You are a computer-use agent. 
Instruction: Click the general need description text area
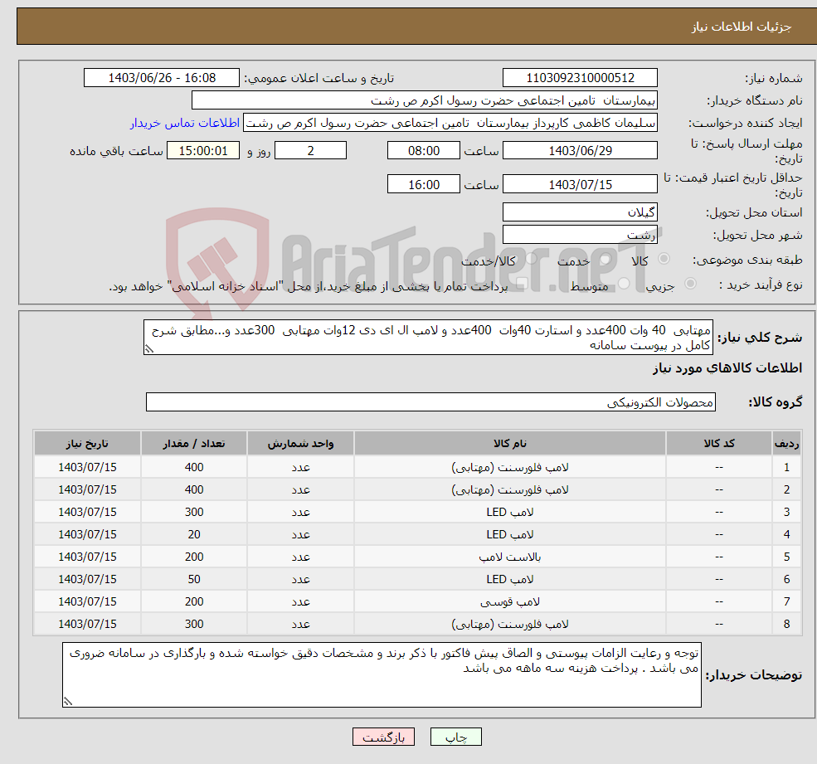(428, 338)
